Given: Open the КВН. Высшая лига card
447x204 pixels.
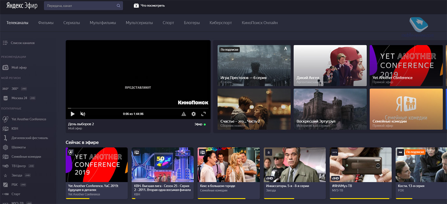Looking at the screenshot, I should pyautogui.click(x=163, y=173).
